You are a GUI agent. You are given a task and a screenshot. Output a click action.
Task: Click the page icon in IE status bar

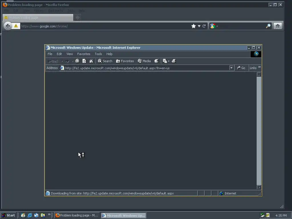pos(48,193)
